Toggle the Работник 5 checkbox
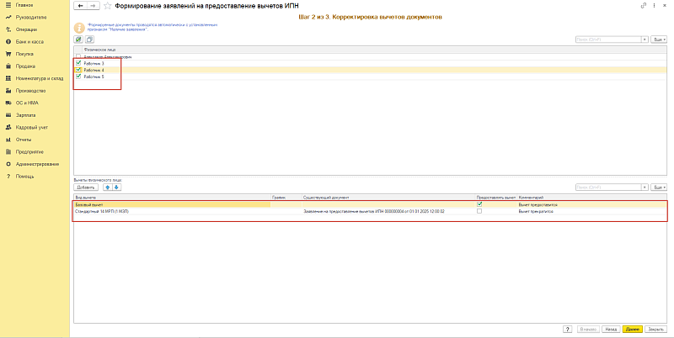This screenshot has height=338, width=674. (x=79, y=77)
